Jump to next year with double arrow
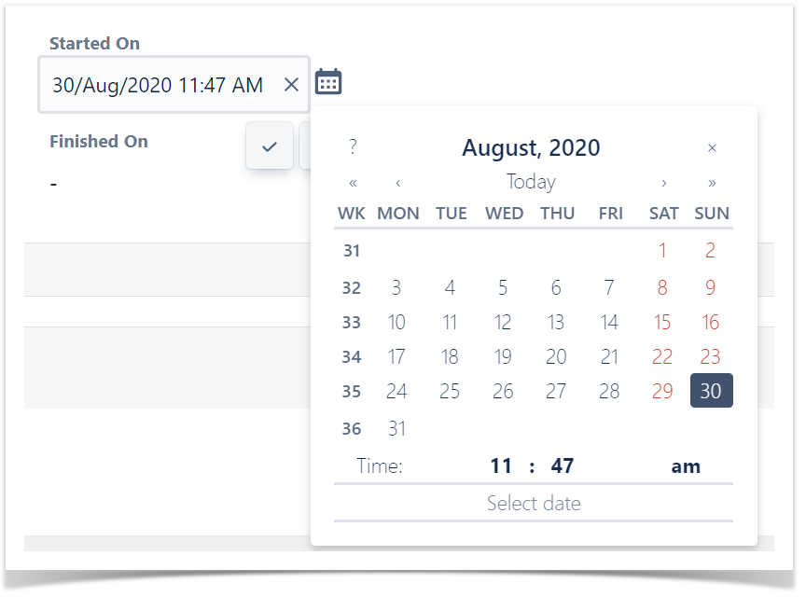The height and width of the screenshot is (597, 806). click(x=712, y=183)
